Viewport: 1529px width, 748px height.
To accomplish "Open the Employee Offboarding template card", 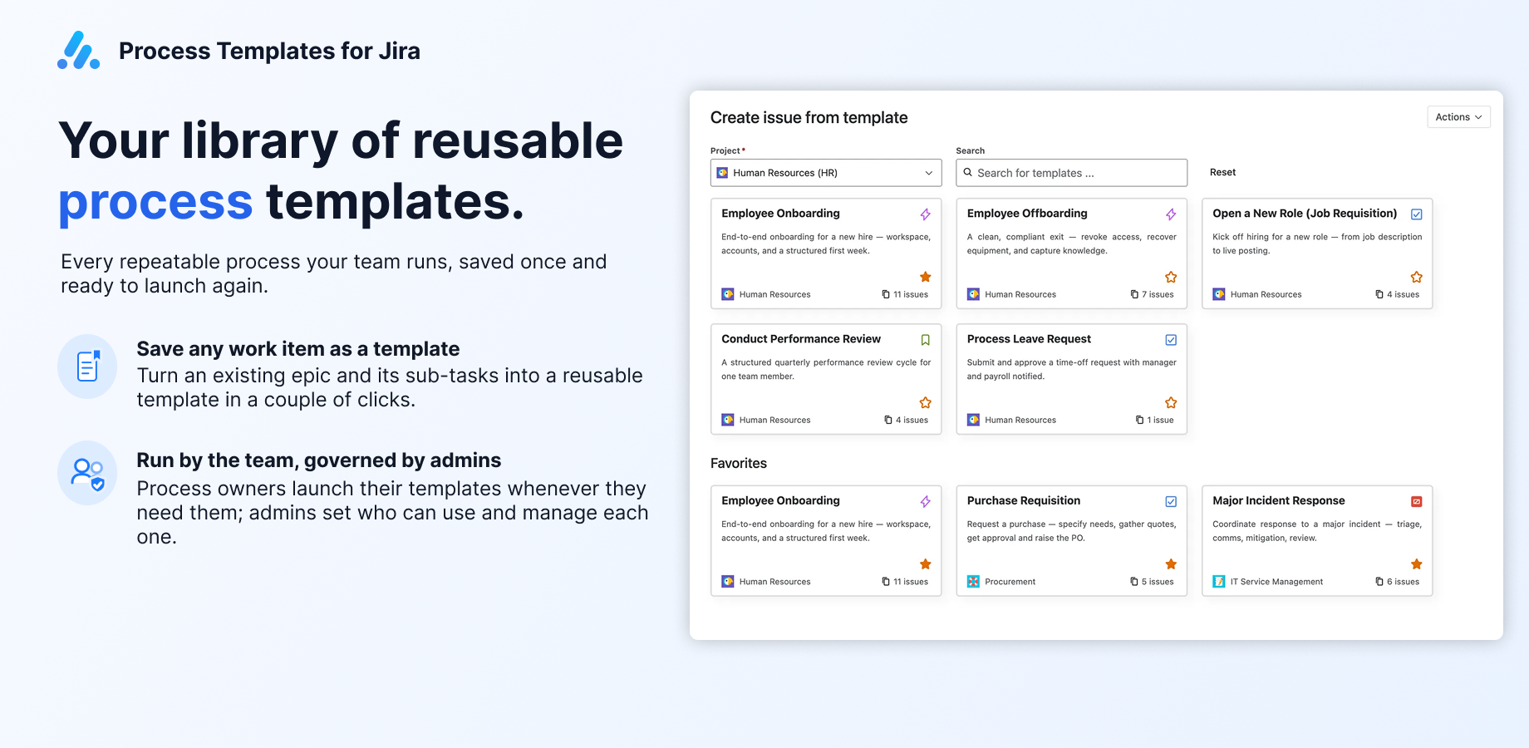I will coord(1071,253).
